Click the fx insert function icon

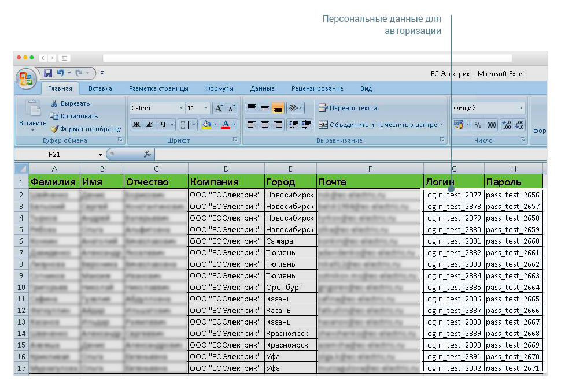click(147, 154)
